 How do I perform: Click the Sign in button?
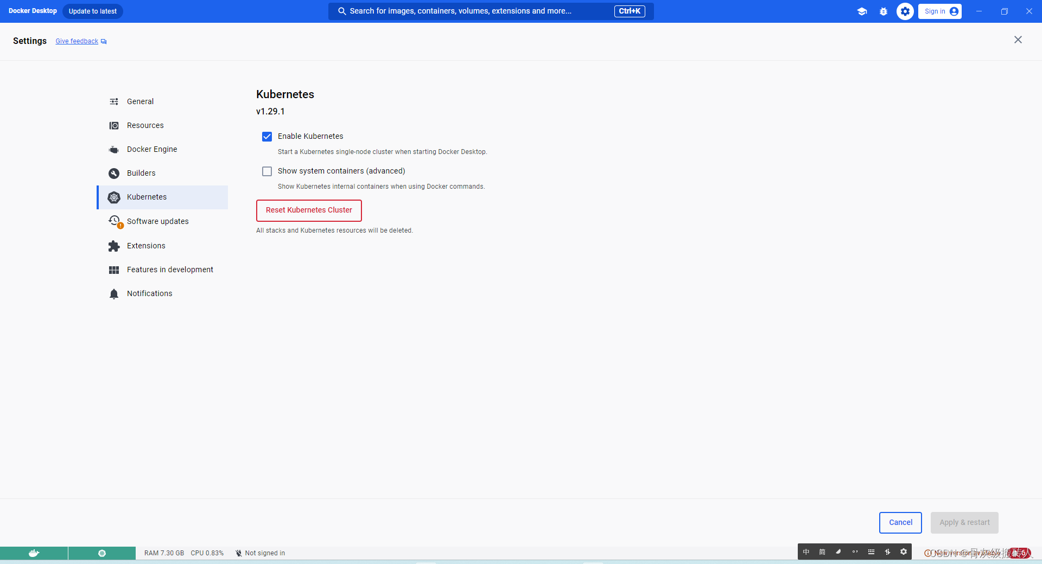pyautogui.click(x=940, y=11)
